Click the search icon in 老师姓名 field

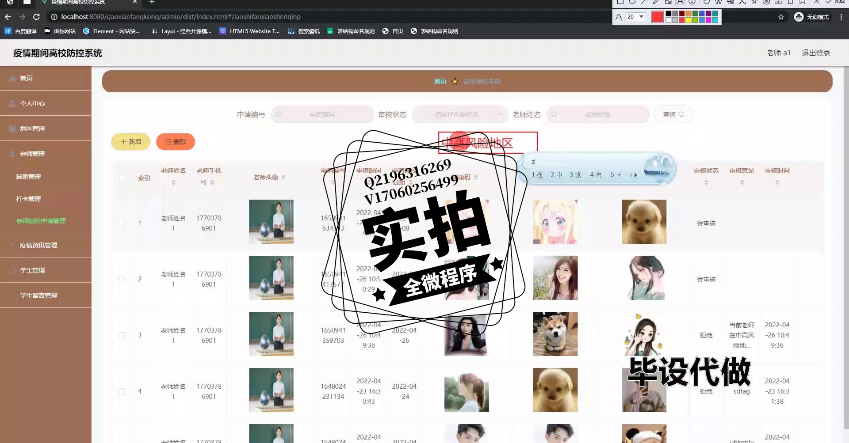[554, 114]
